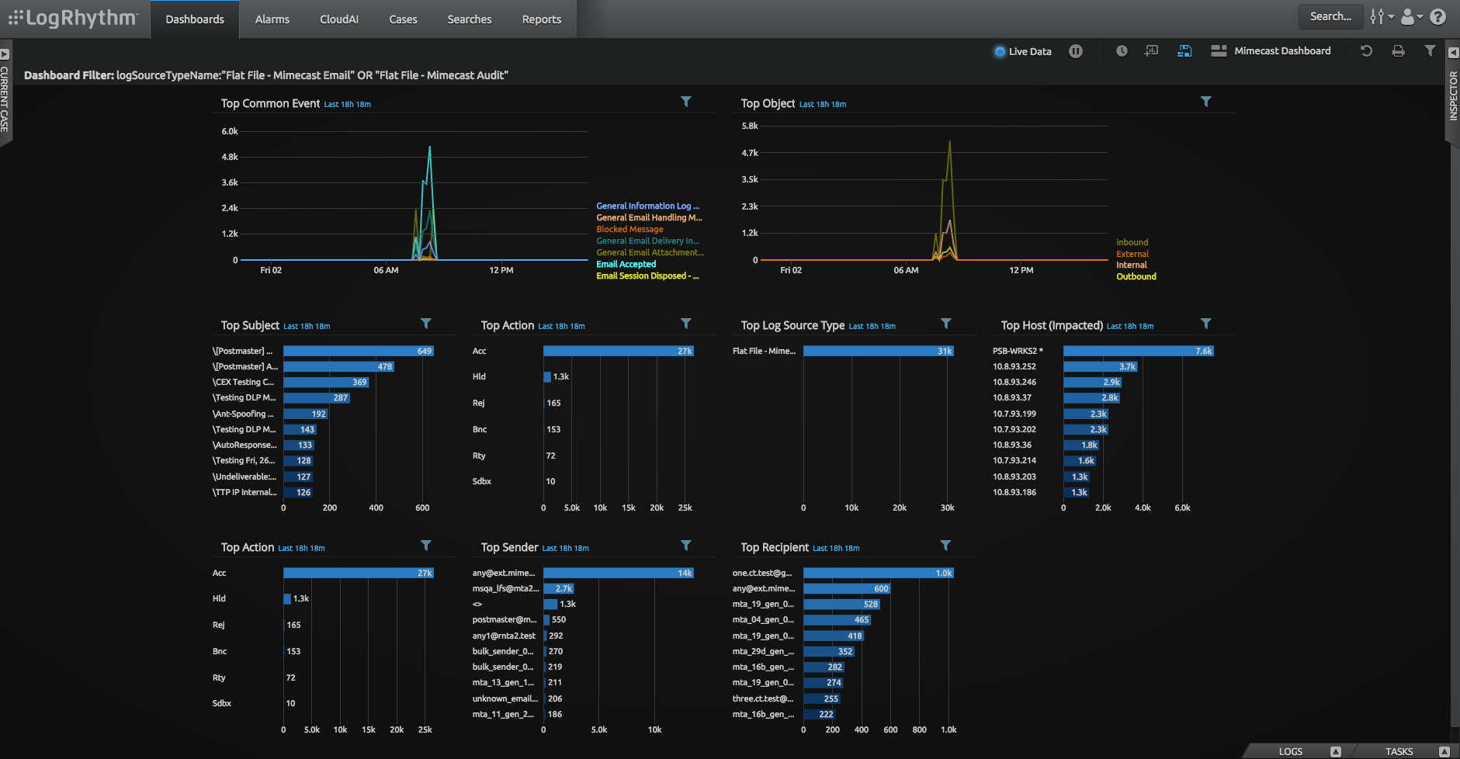Pause the Live Data stream
This screenshot has height=759, width=1460.
[x=1077, y=51]
